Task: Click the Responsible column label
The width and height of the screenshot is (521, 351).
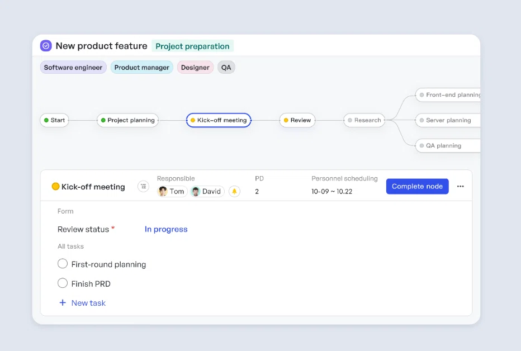Action: tap(176, 179)
